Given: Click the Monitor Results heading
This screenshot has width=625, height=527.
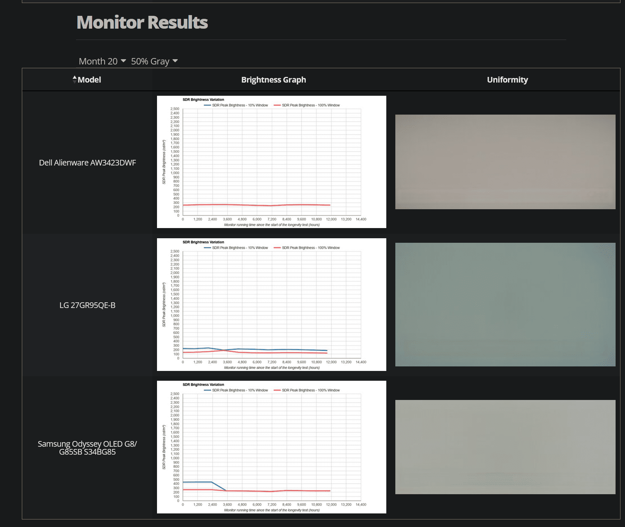Looking at the screenshot, I should tap(142, 22).
